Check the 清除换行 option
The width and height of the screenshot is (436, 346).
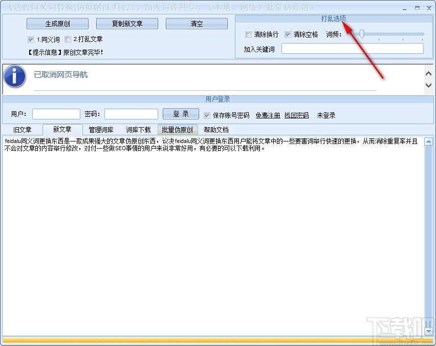click(x=248, y=34)
